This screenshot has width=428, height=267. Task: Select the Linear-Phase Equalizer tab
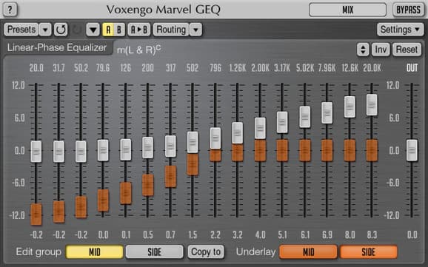coord(57,48)
